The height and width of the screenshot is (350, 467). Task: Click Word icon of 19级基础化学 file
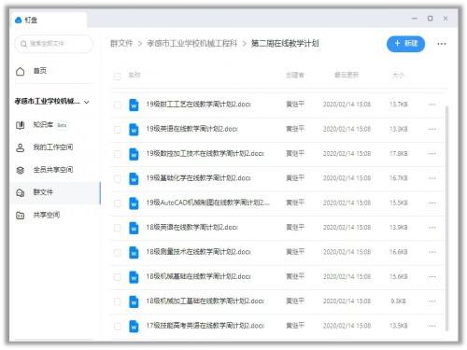pyautogui.click(x=134, y=178)
